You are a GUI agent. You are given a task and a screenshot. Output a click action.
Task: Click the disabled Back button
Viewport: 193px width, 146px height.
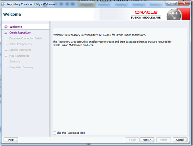[x=132, y=140]
